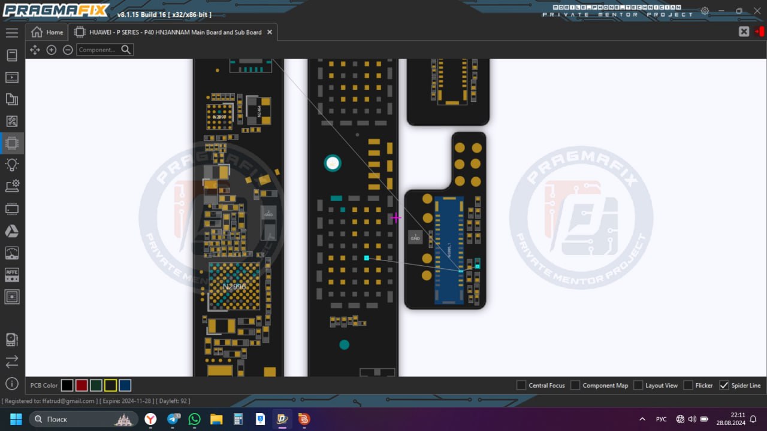Open the video tutorials icon in the sidebar

click(11, 77)
